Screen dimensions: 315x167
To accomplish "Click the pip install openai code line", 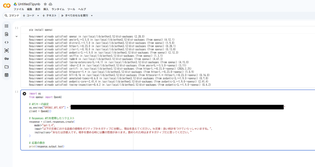I will pyautogui.click(x=41, y=30).
